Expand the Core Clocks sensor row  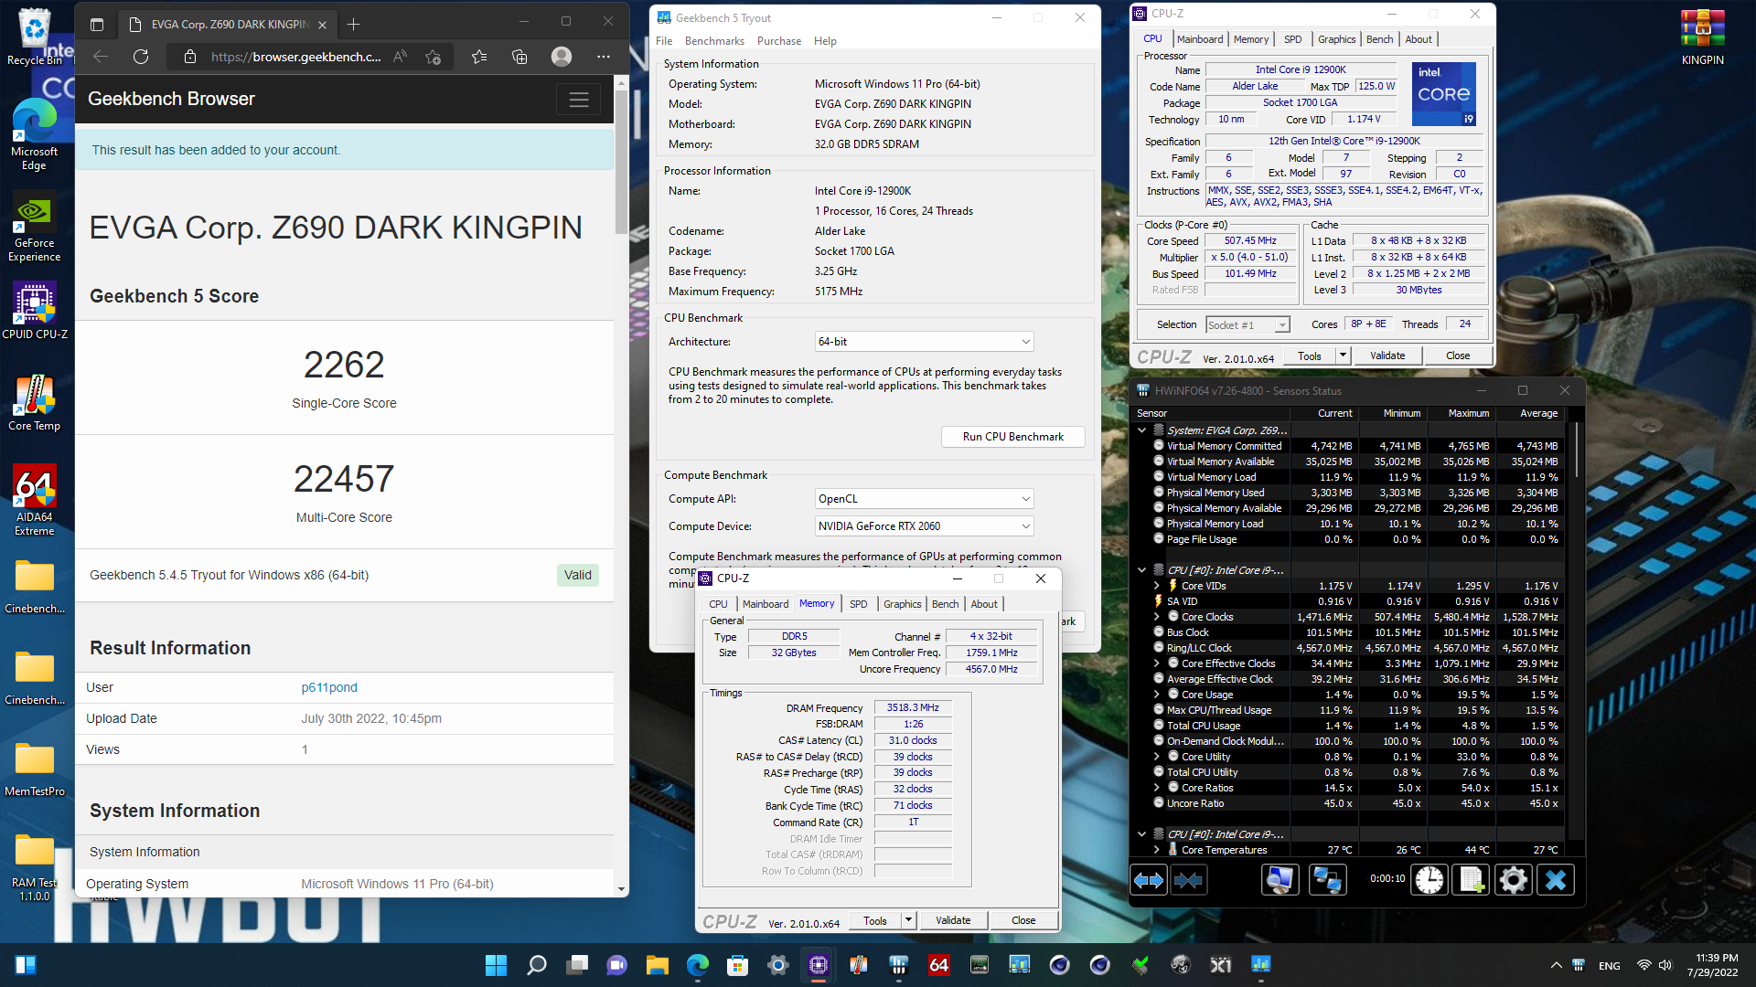pos(1156,617)
